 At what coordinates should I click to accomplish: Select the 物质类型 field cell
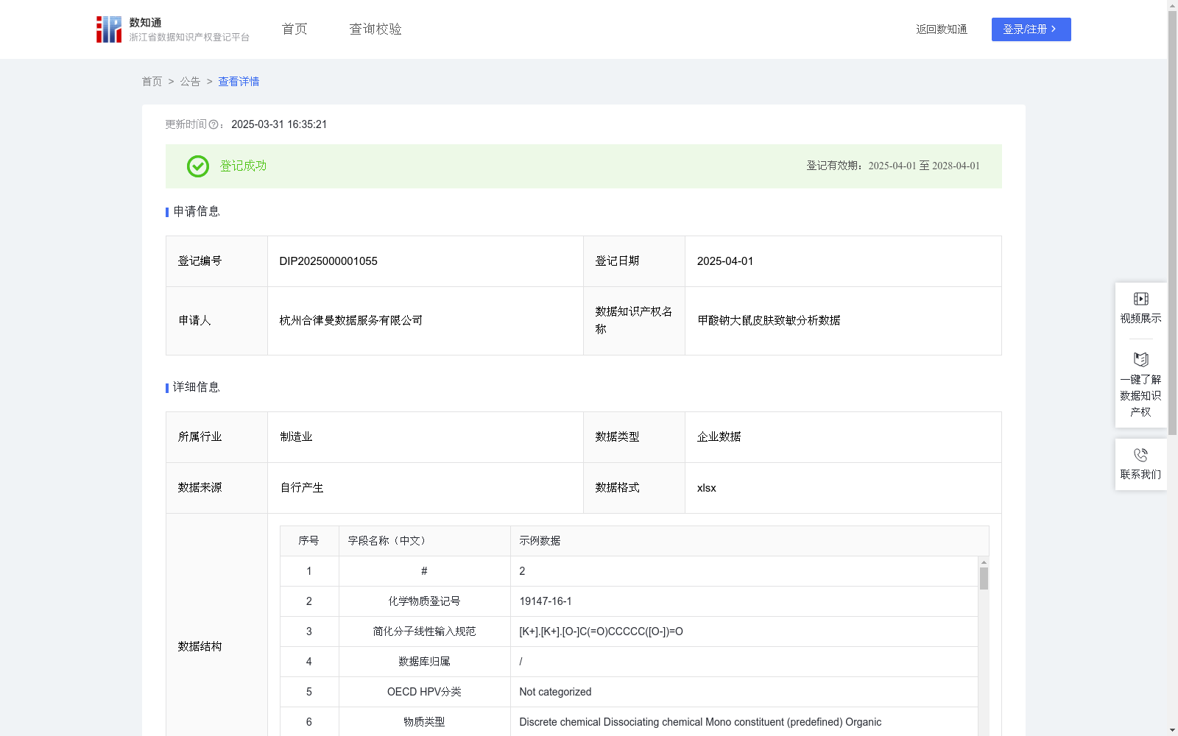pos(425,722)
